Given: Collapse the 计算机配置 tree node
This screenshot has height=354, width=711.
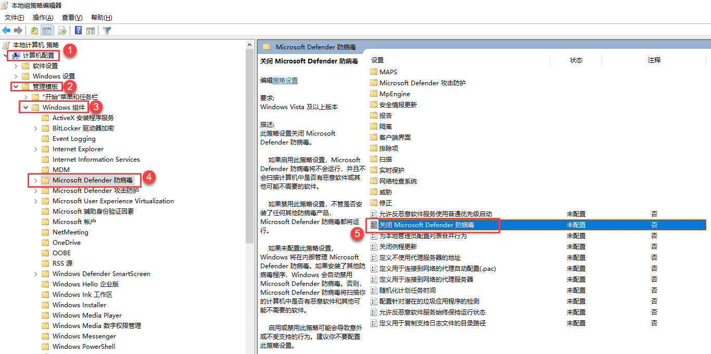Looking at the screenshot, I should (x=6, y=56).
